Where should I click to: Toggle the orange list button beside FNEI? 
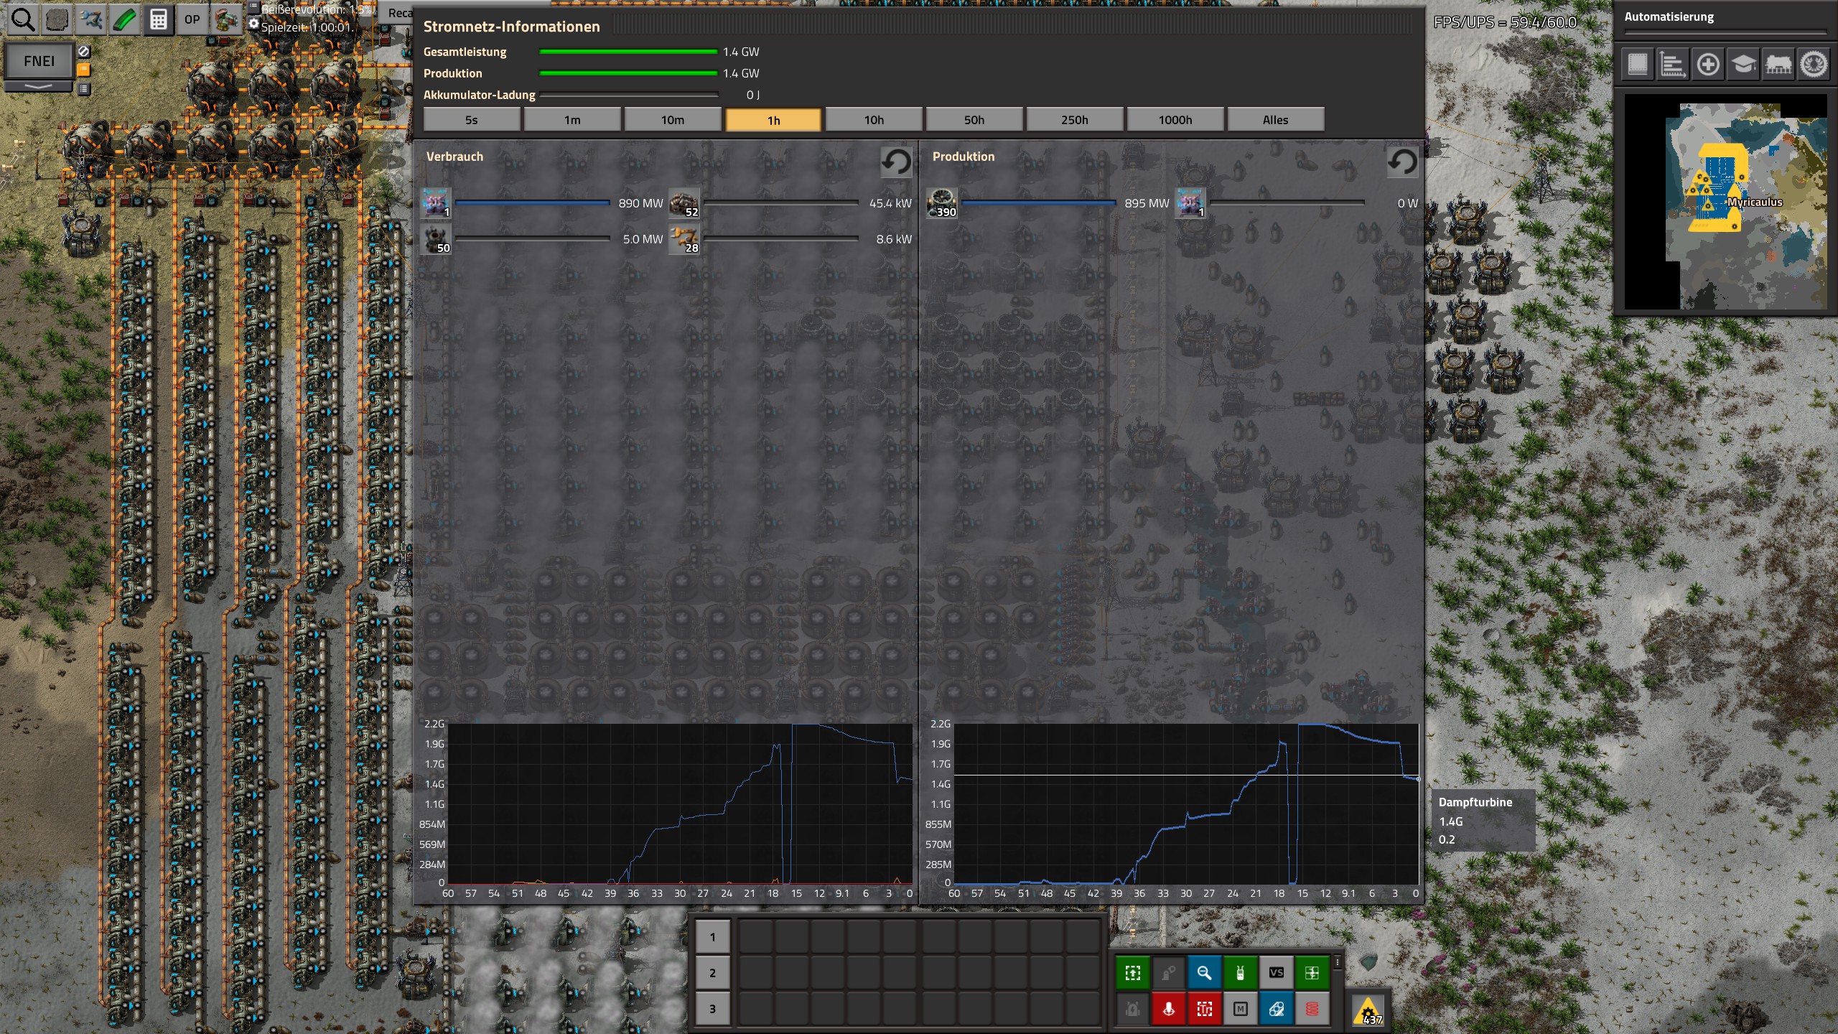tap(83, 70)
